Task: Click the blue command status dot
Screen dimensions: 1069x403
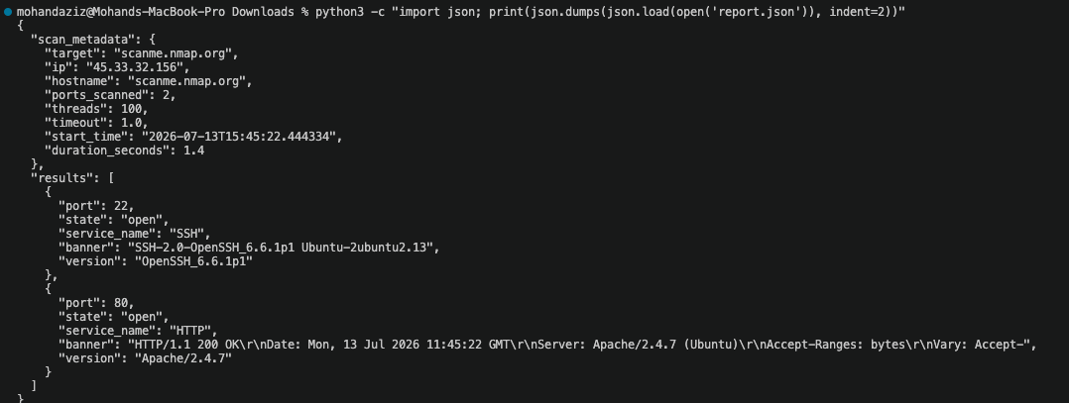Action: 8,12
